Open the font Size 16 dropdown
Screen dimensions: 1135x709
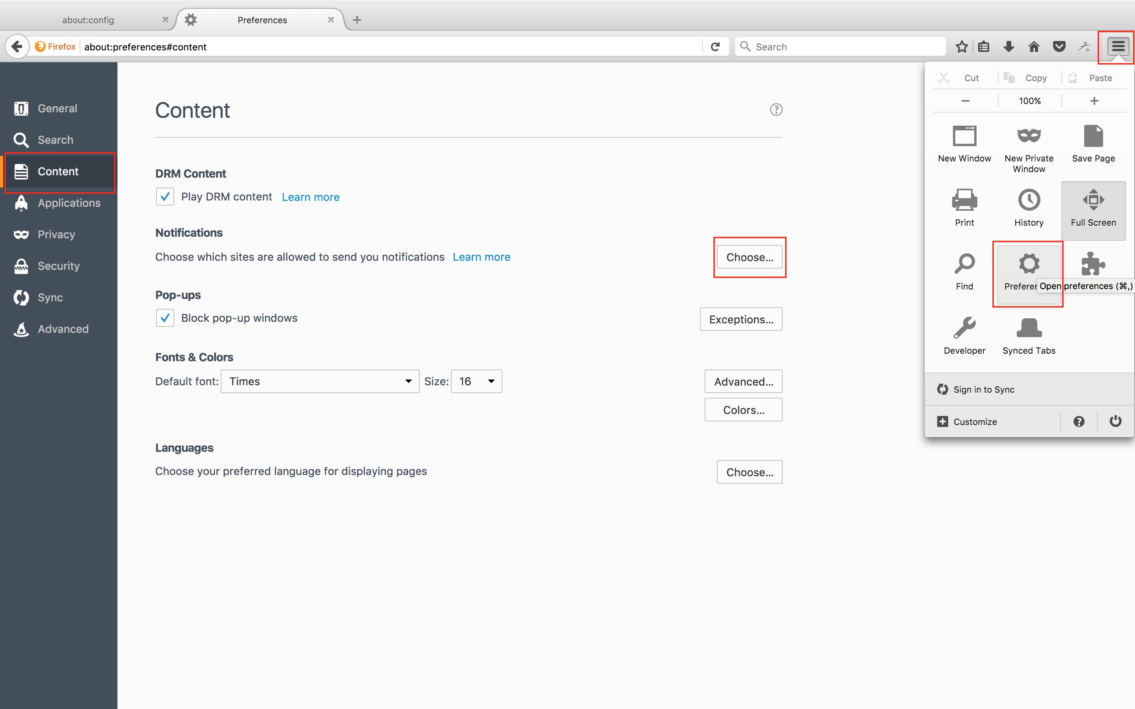476,381
